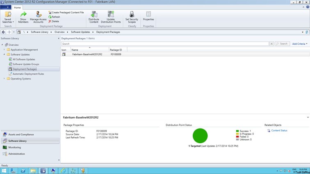The height and width of the screenshot is (174, 310).
Task: Collapse the Software Updates node
Action: click(4, 54)
